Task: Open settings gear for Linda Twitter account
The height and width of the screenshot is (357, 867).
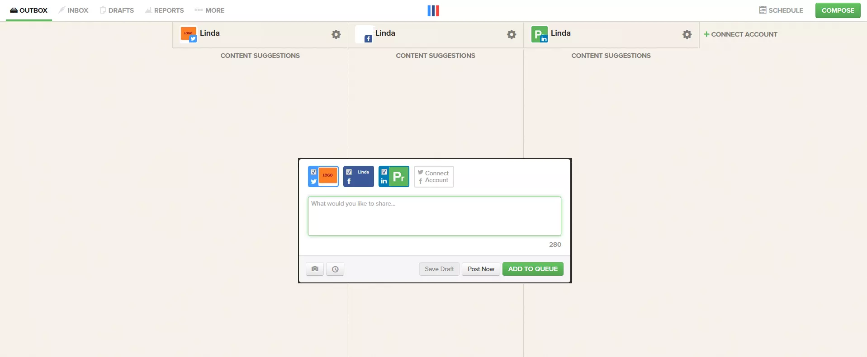Action: point(336,34)
